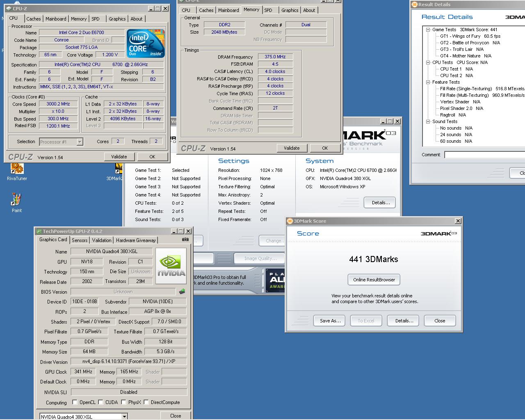The width and height of the screenshot is (525, 420).
Task: Click the System Details button in 3DMark03
Action: 381,203
